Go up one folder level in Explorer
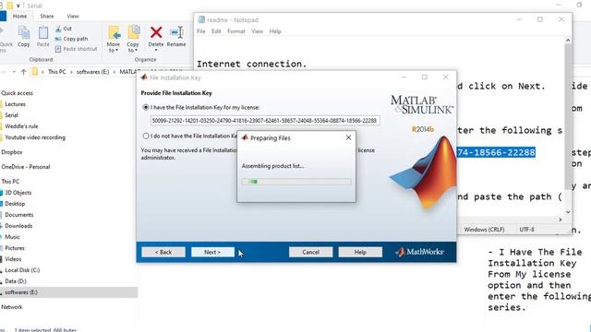Viewport: 591px width, 332px height. tap(23, 72)
